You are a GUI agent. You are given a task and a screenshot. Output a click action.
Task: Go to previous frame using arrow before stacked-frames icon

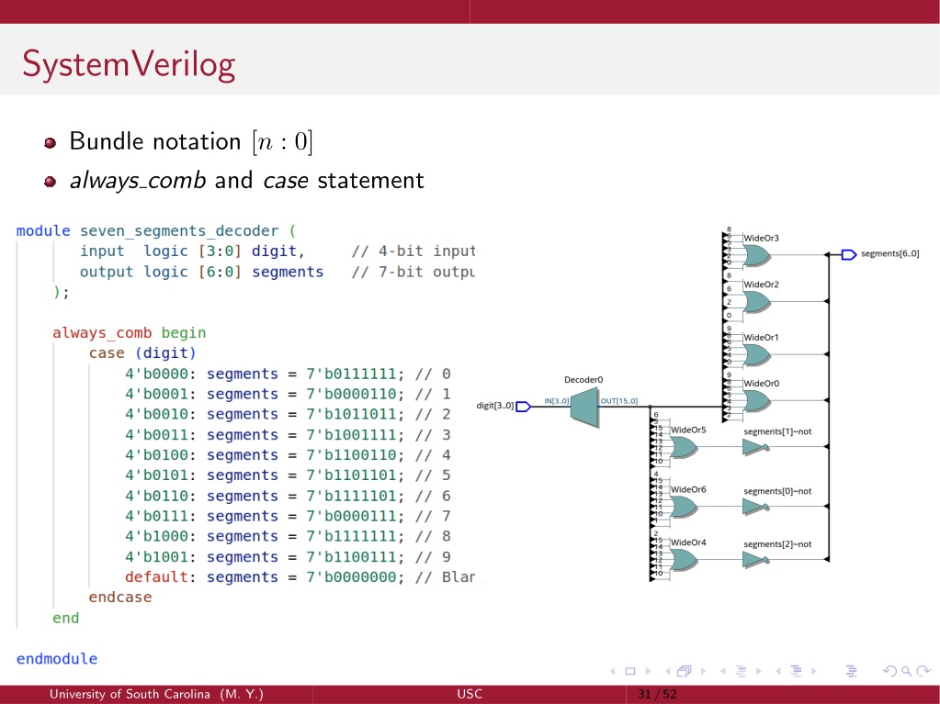667,671
